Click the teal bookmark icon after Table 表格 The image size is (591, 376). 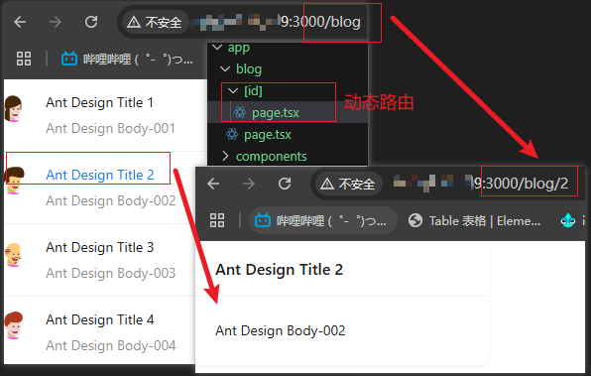tap(567, 220)
